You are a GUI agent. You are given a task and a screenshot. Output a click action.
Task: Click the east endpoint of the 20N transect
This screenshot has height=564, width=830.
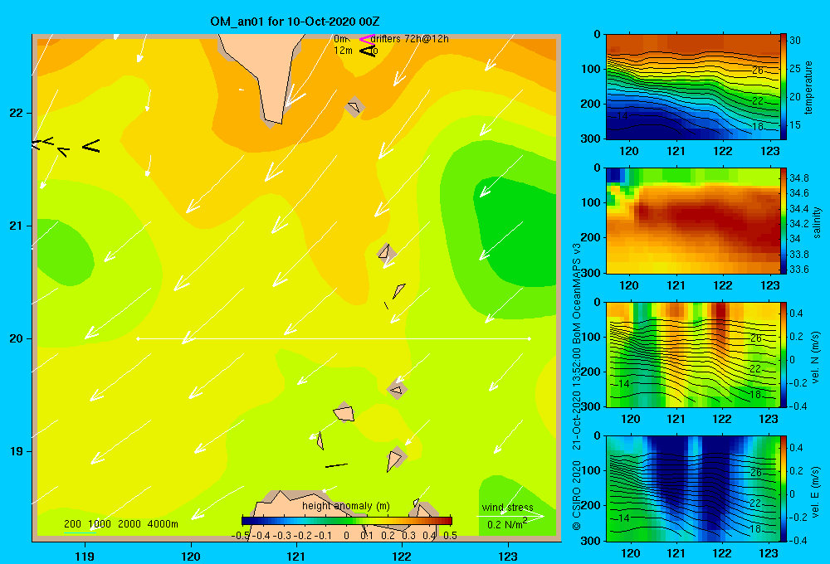(x=530, y=338)
